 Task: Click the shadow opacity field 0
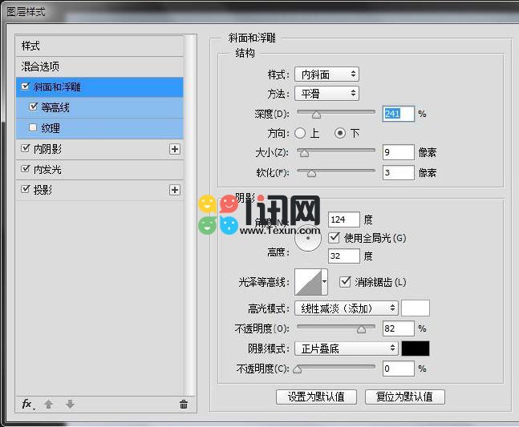398,369
